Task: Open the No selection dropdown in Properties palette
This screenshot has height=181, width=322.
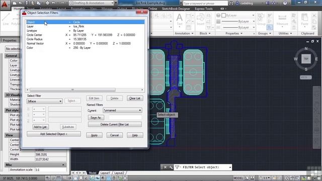Action: click(13, 49)
